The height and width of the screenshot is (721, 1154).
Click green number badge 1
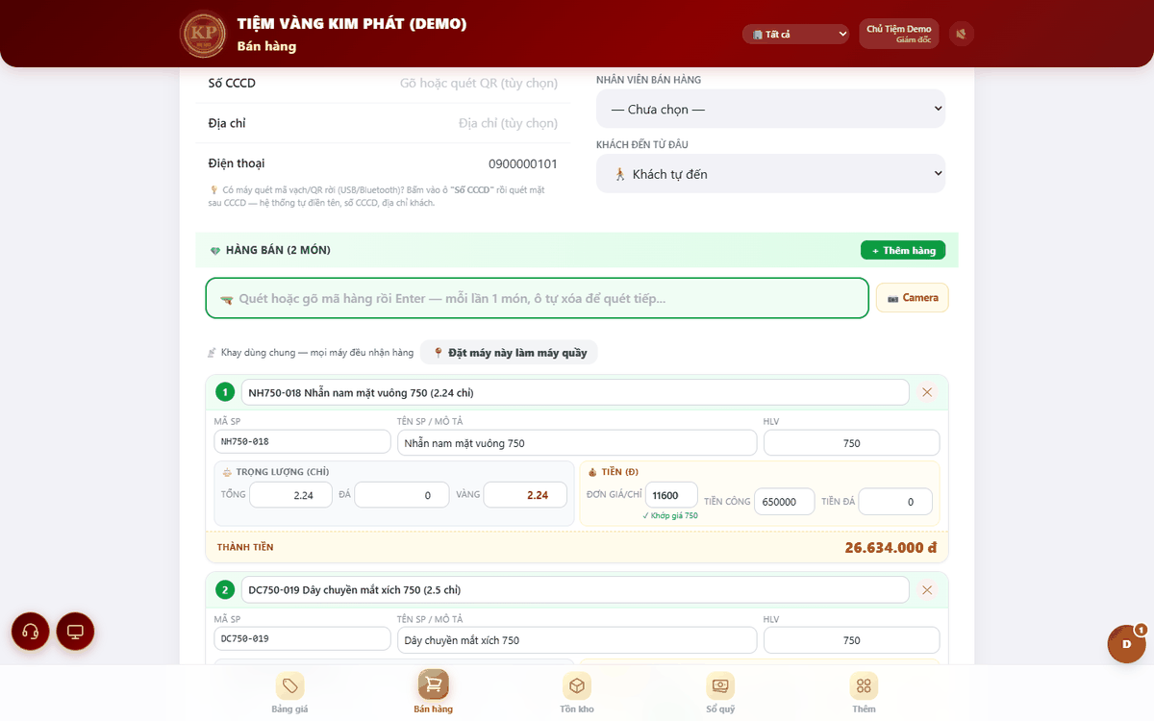point(225,392)
